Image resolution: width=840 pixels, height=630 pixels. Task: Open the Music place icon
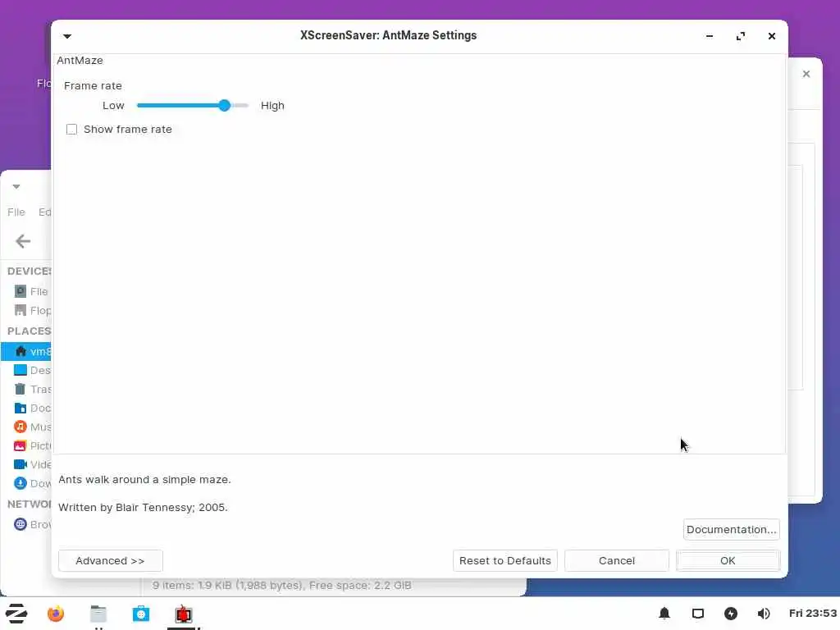tap(21, 427)
